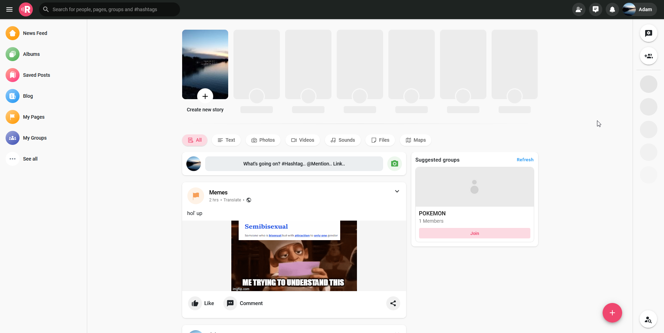The height and width of the screenshot is (333, 664).
Task: Open messages icon in top bar
Action: pos(596,9)
